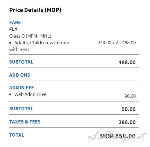Click the second SUBTOTAL label
This screenshot has height=147, width=150.
(x=21, y=109)
